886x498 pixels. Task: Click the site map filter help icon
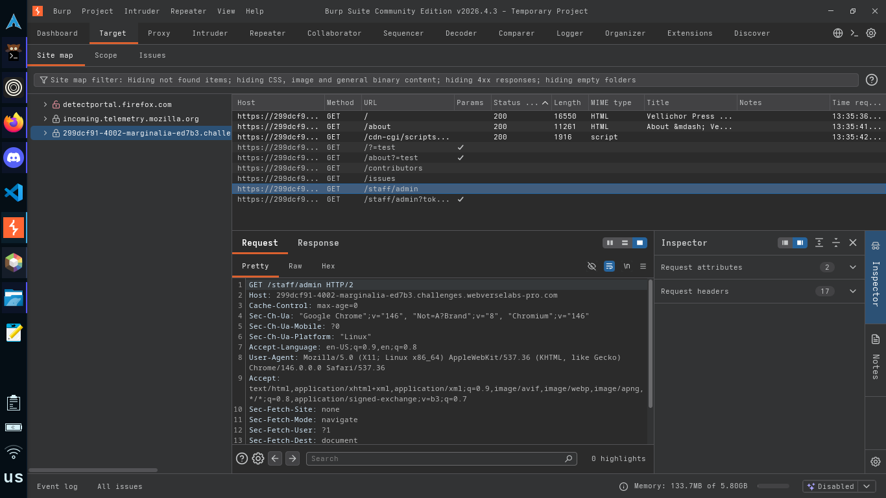click(872, 80)
